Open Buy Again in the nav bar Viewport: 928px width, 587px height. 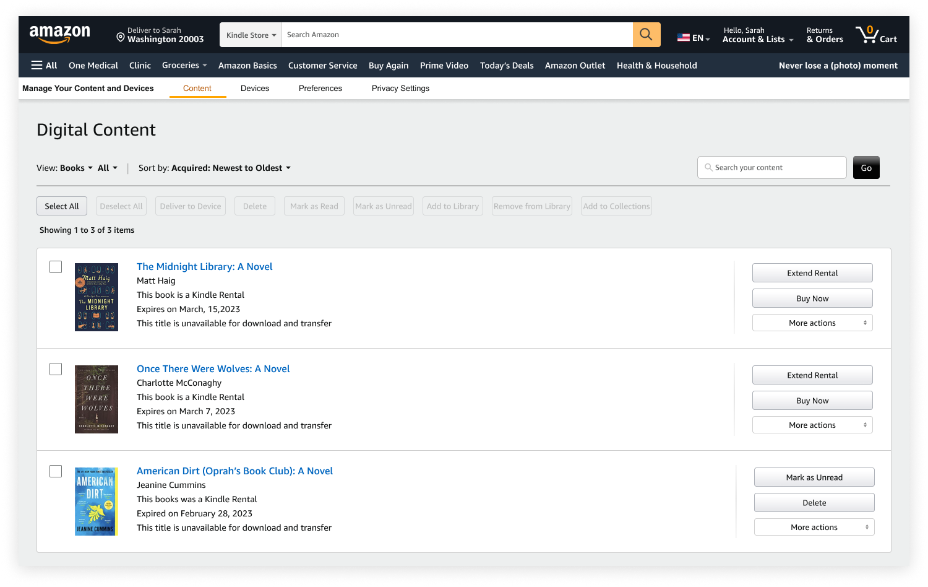point(389,65)
